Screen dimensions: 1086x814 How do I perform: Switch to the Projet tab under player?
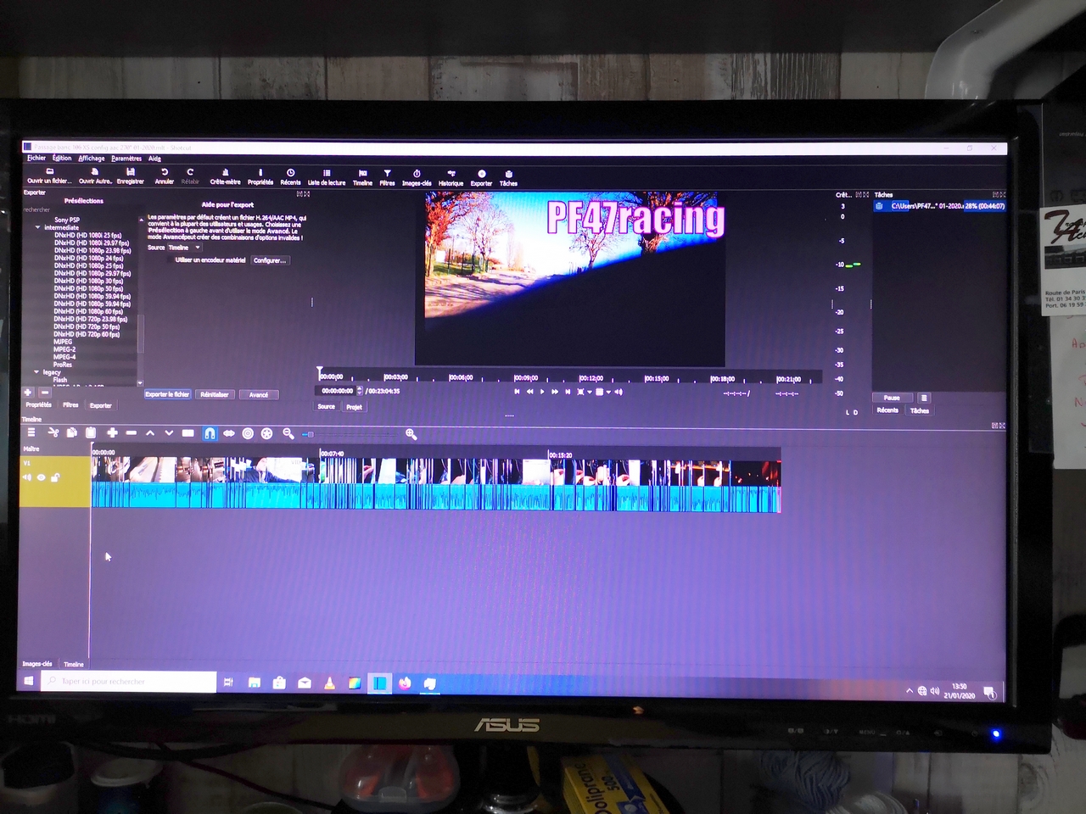pyautogui.click(x=354, y=407)
